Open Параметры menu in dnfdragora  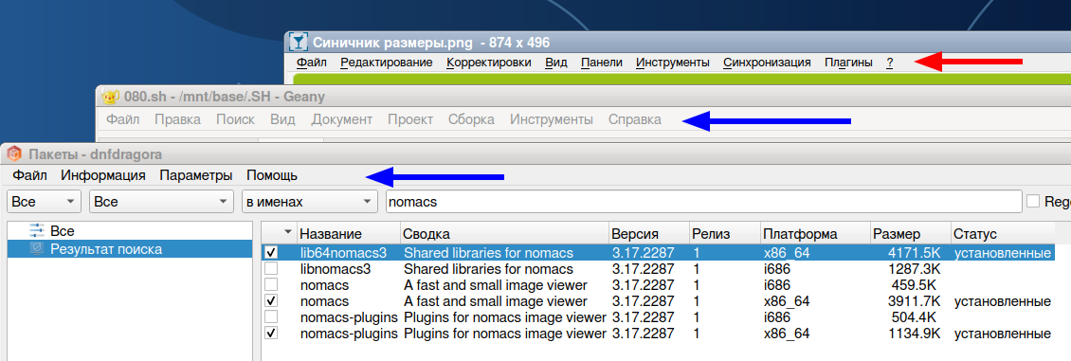(196, 175)
